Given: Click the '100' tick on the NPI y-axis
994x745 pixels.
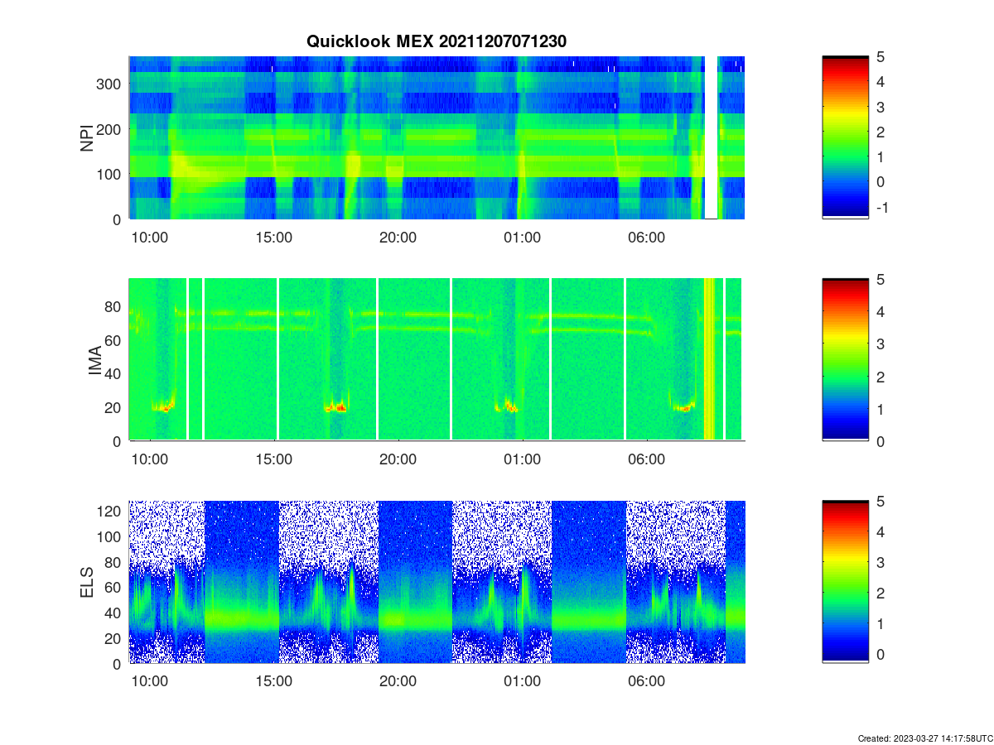Looking at the screenshot, I should (x=110, y=174).
